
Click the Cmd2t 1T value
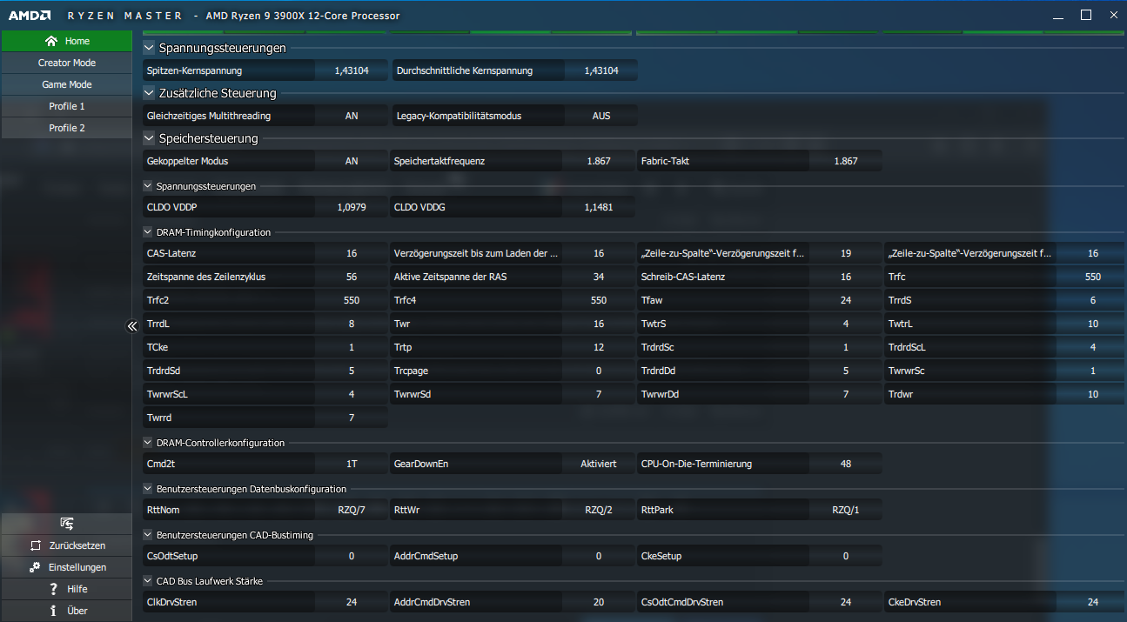pyautogui.click(x=352, y=464)
